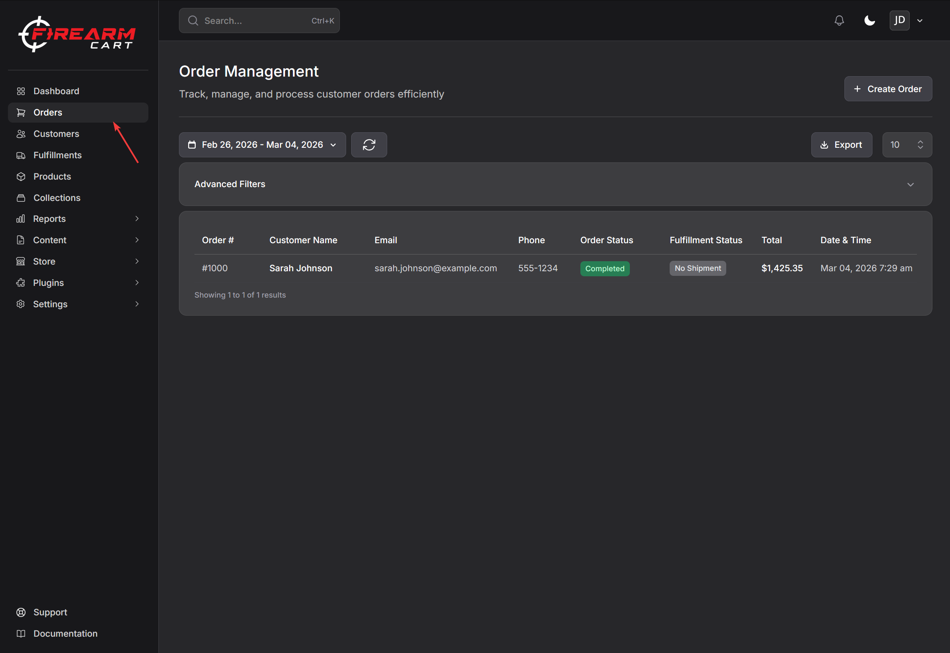
Task: Click the JD user avatar
Action: pyautogui.click(x=899, y=21)
